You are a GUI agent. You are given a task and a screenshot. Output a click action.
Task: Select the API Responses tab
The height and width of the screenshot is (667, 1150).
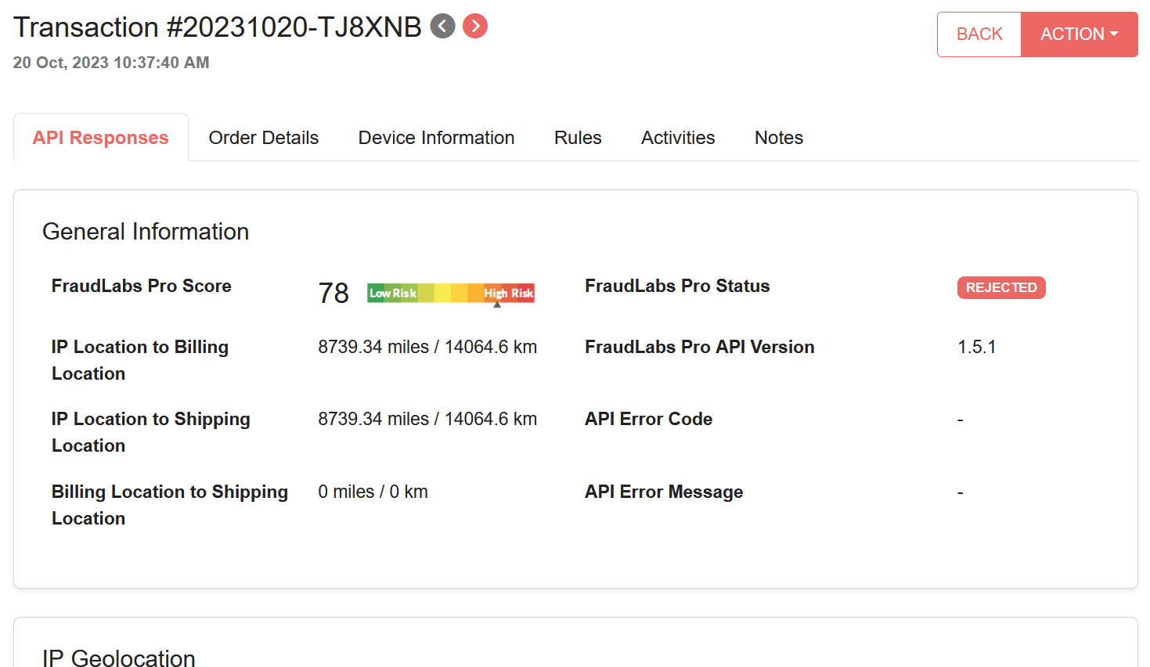[x=101, y=138]
